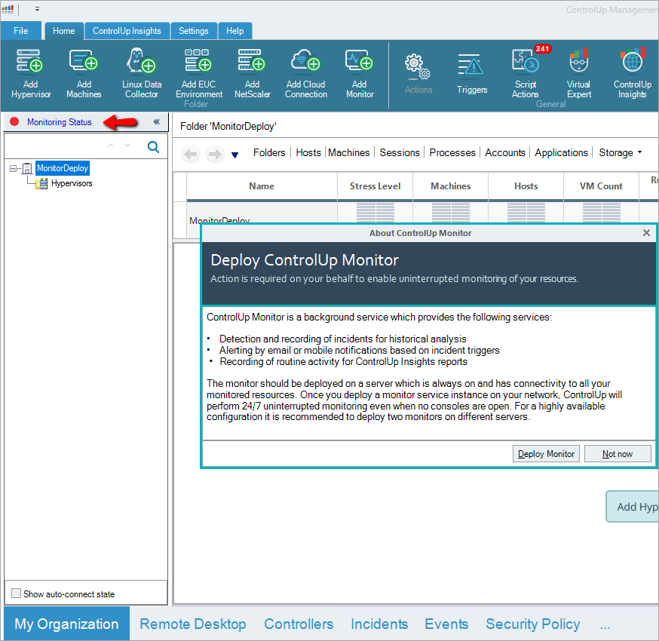
Task: Click the tree search input field
Action: (x=54, y=146)
